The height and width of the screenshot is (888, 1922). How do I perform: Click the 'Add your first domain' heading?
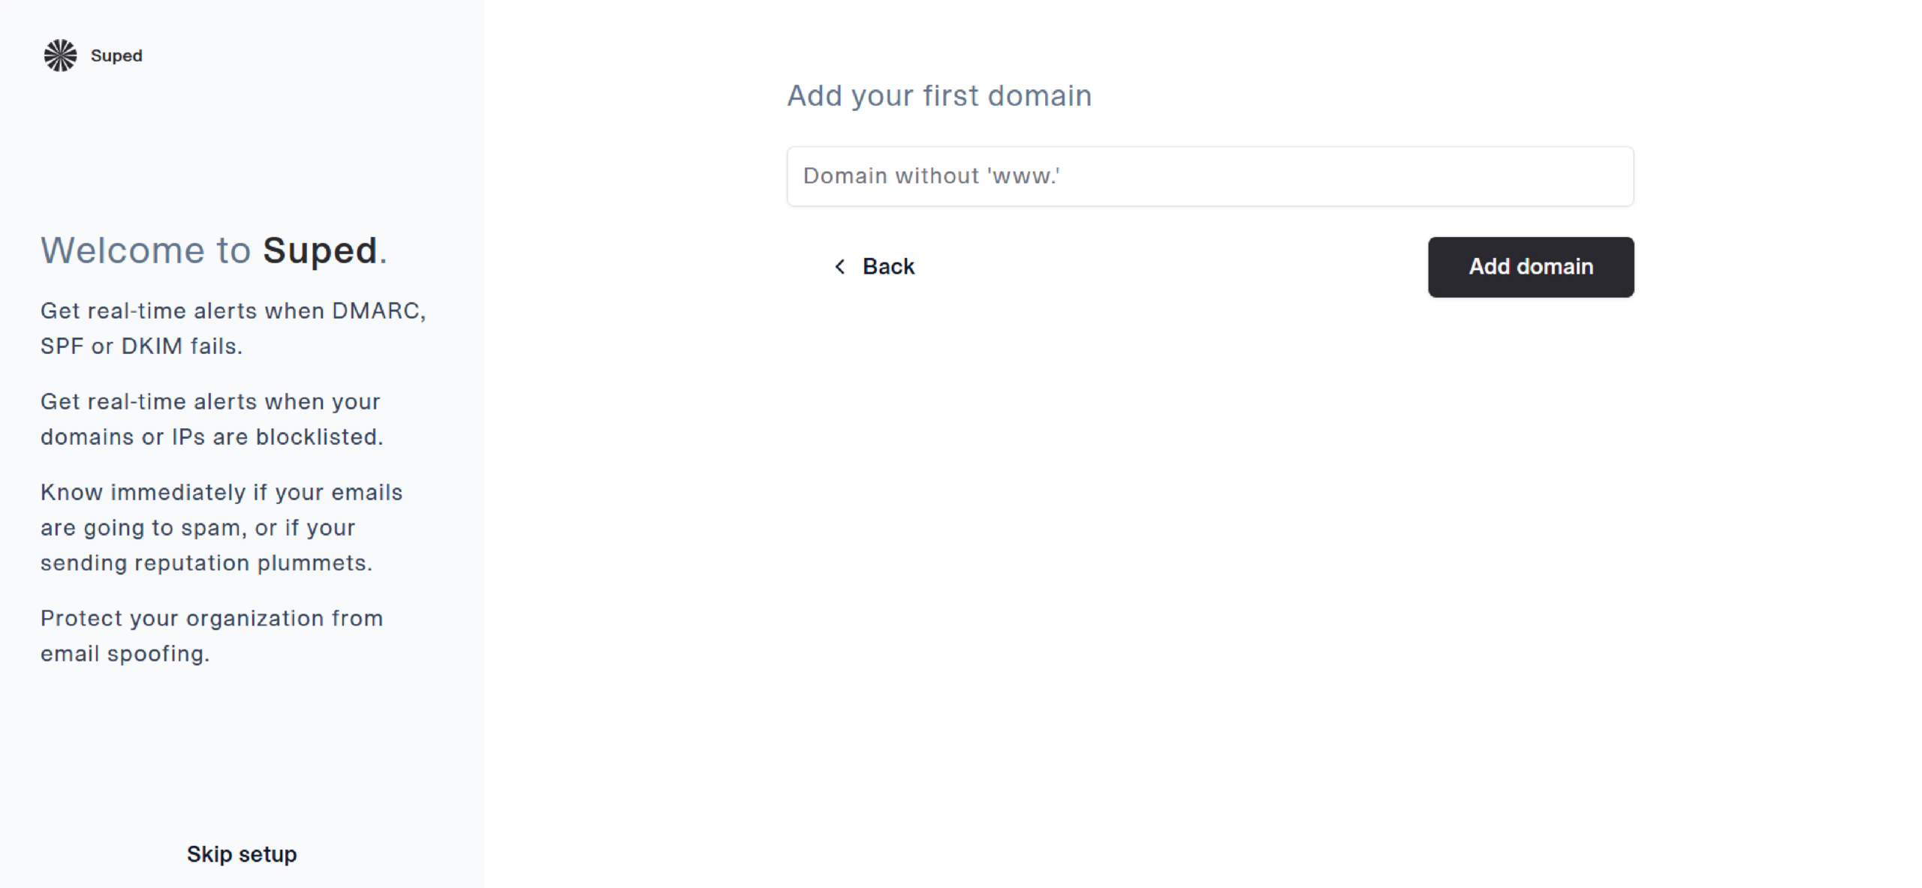tap(939, 96)
